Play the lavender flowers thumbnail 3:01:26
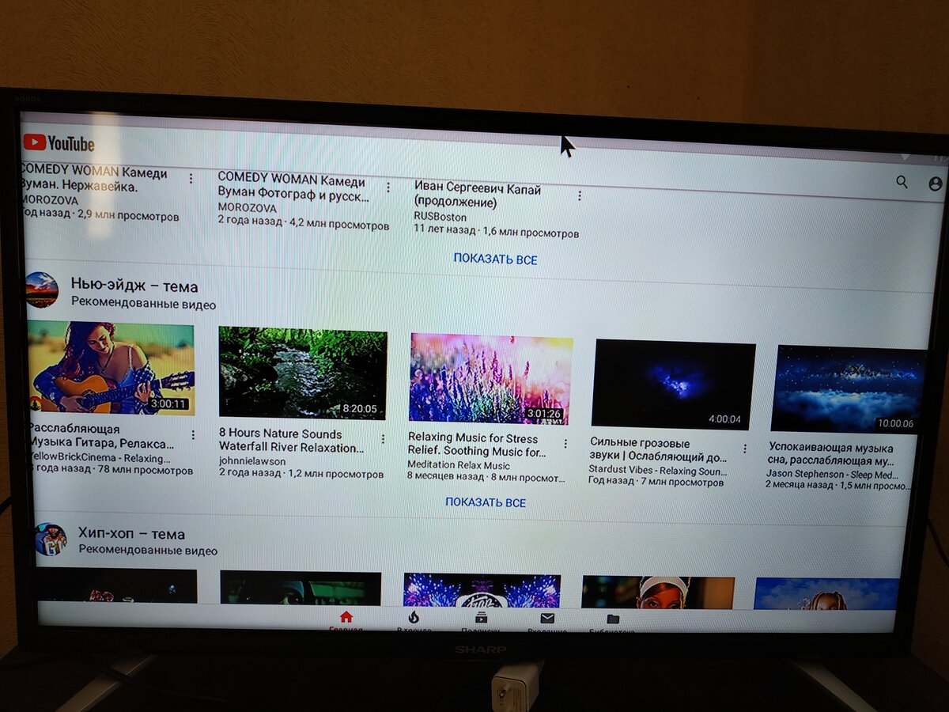The image size is (949, 712). click(x=490, y=378)
